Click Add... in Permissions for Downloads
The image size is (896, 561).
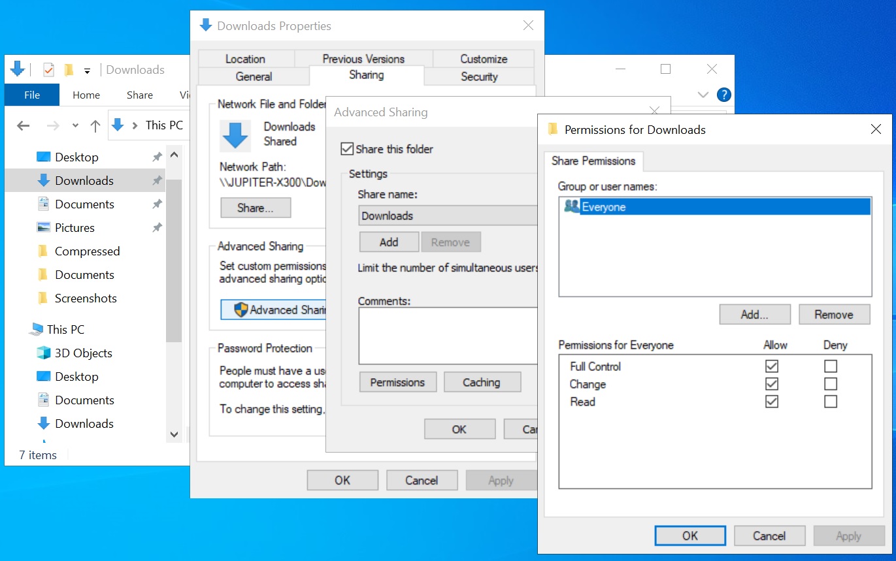(x=755, y=315)
